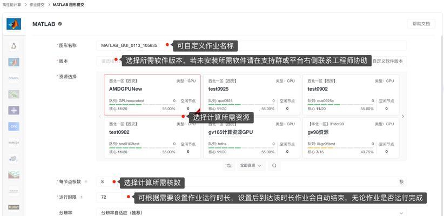Select the gv185计算资源GPU resource card

click(x=252, y=138)
